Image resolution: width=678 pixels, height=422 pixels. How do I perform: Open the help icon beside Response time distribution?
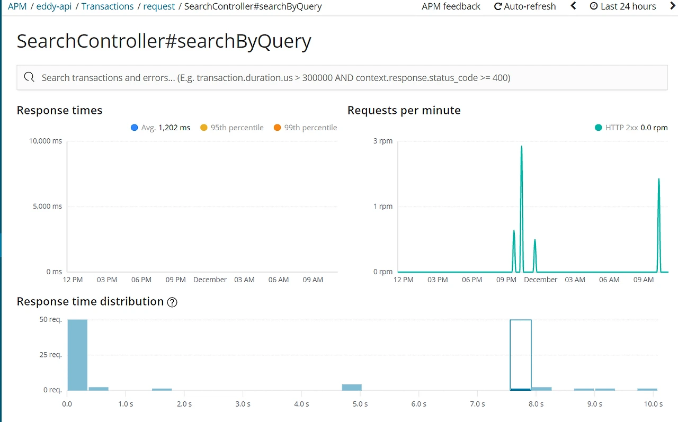coord(172,302)
